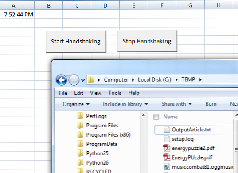The width and height of the screenshot is (238, 173).
Task: Open the Tools menu in Explorer
Action: tap(115, 93)
